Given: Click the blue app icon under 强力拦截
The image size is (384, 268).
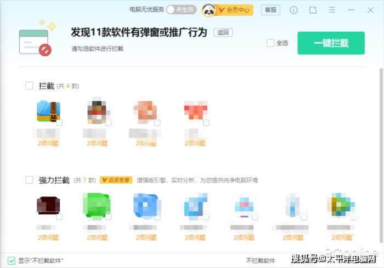Looking at the screenshot, I should pos(145,206).
